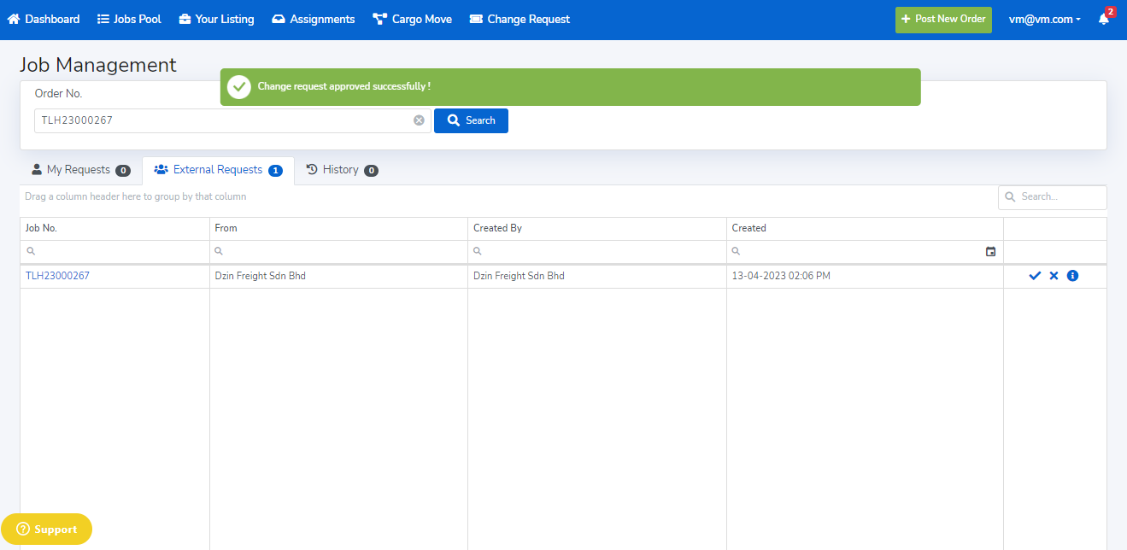
Task: Click Post New Order button
Action: [x=942, y=19]
